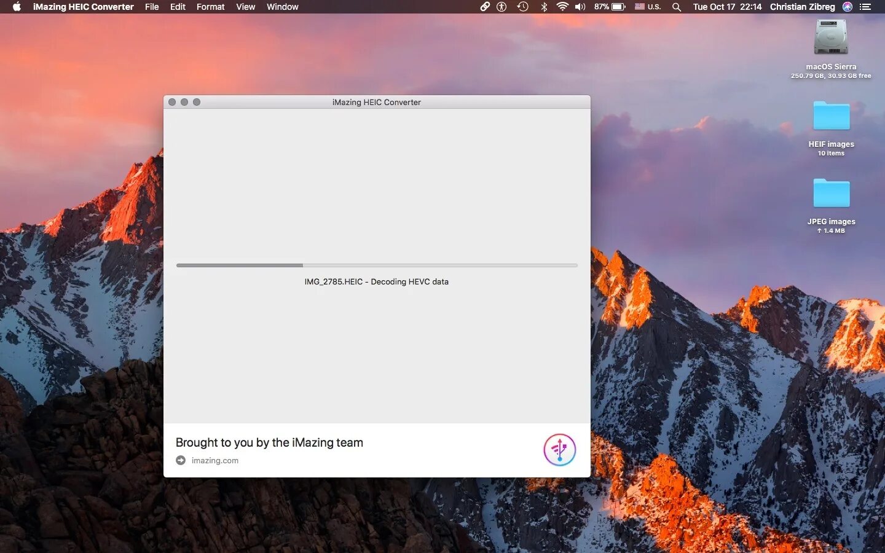
Task: Click the accessibility menu bar icon
Action: point(502,7)
